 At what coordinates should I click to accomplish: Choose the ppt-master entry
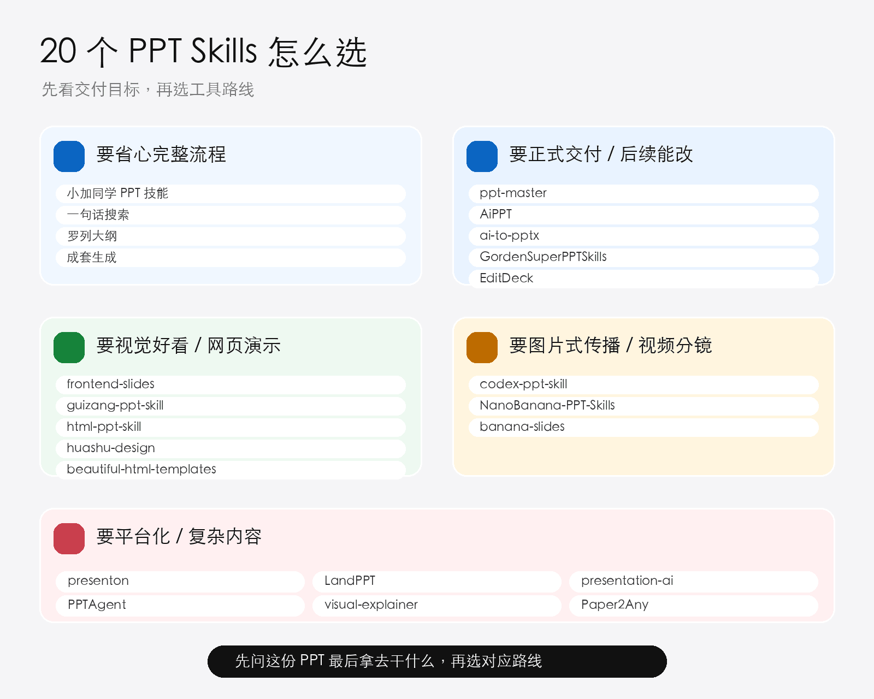[x=643, y=193]
